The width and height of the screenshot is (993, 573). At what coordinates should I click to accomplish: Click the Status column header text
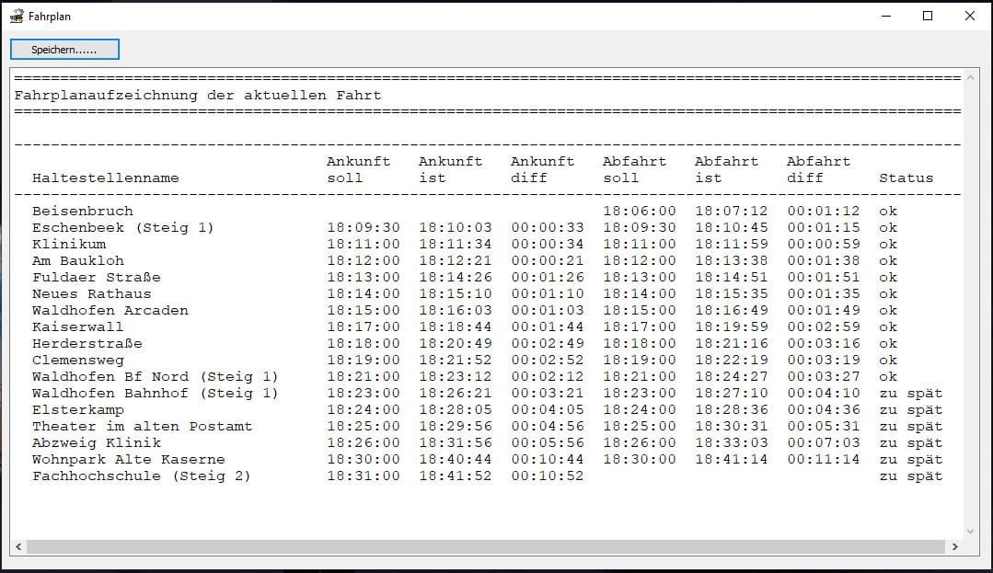[x=906, y=178]
